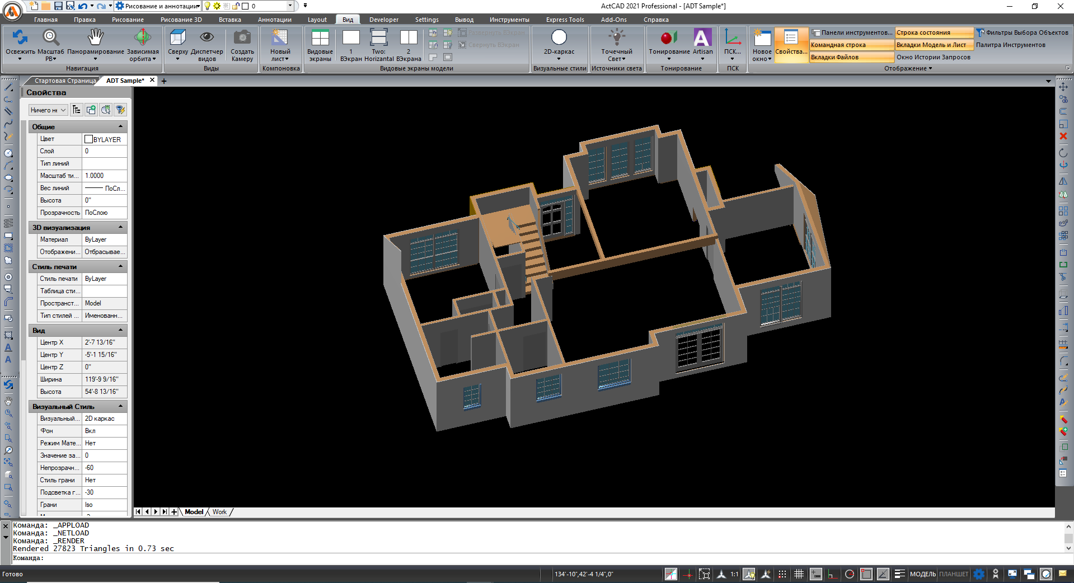Open the Create Camera (Создать Камеру) tool
Image resolution: width=1074 pixels, height=583 pixels.
[242, 38]
